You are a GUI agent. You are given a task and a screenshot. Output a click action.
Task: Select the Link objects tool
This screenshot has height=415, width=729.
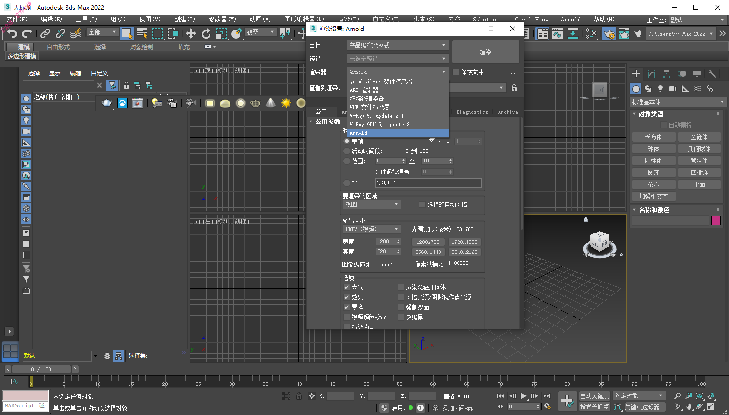(x=45, y=33)
